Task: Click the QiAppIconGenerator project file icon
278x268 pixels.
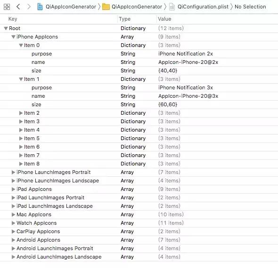Action: click(40, 7)
